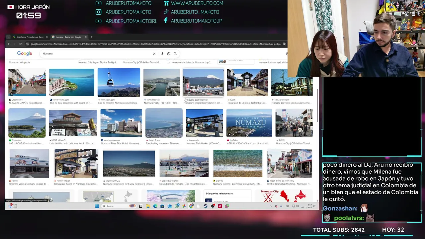Open The Japan News night scene image
Image resolution: width=425 pixels, height=239 pixels.
(x=292, y=82)
